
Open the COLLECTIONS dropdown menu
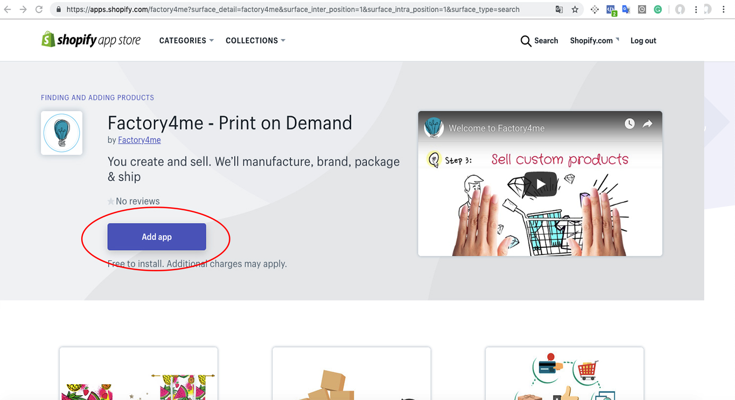255,40
